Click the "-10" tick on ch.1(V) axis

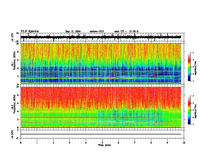pos(17,41)
